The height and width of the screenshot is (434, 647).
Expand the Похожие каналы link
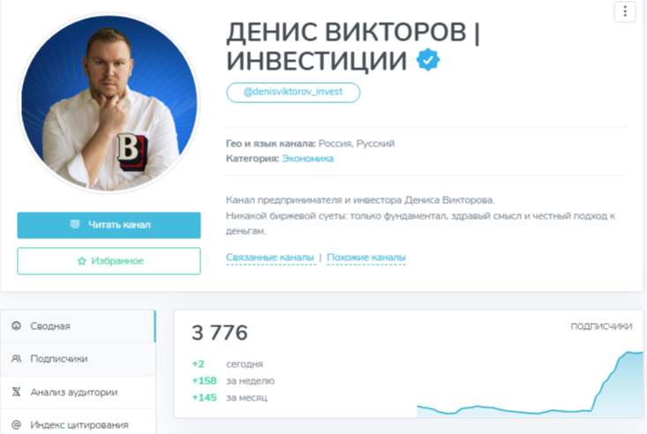point(366,258)
